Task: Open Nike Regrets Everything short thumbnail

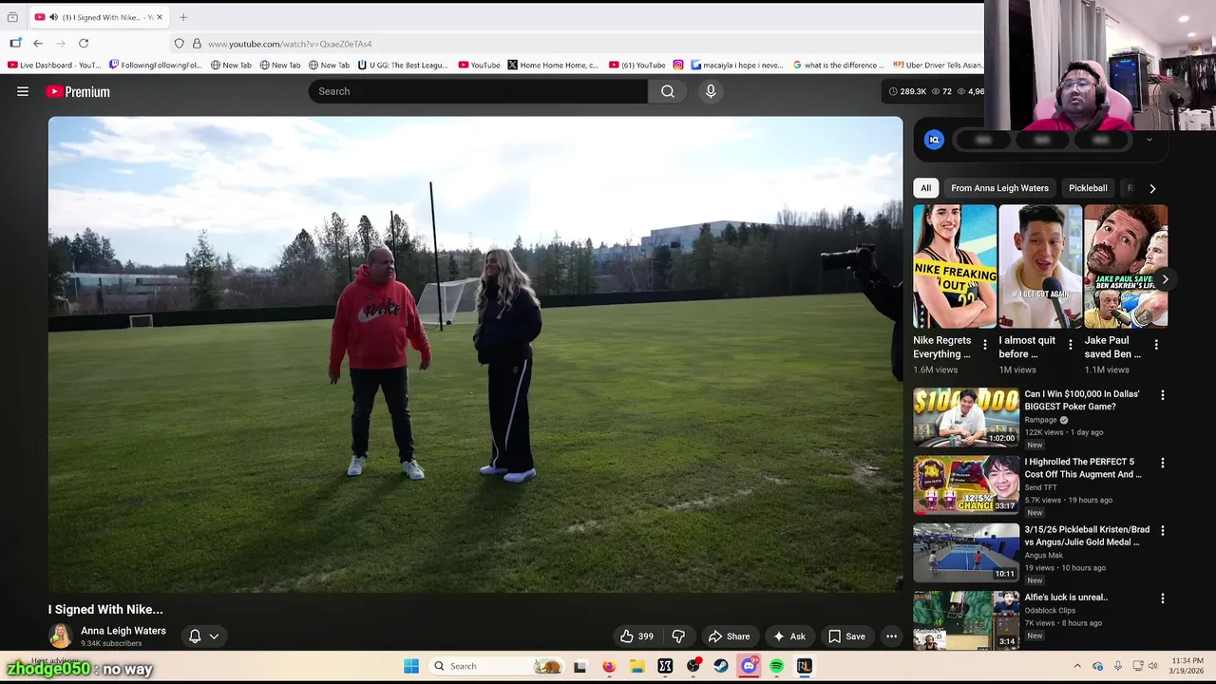Action: (955, 266)
